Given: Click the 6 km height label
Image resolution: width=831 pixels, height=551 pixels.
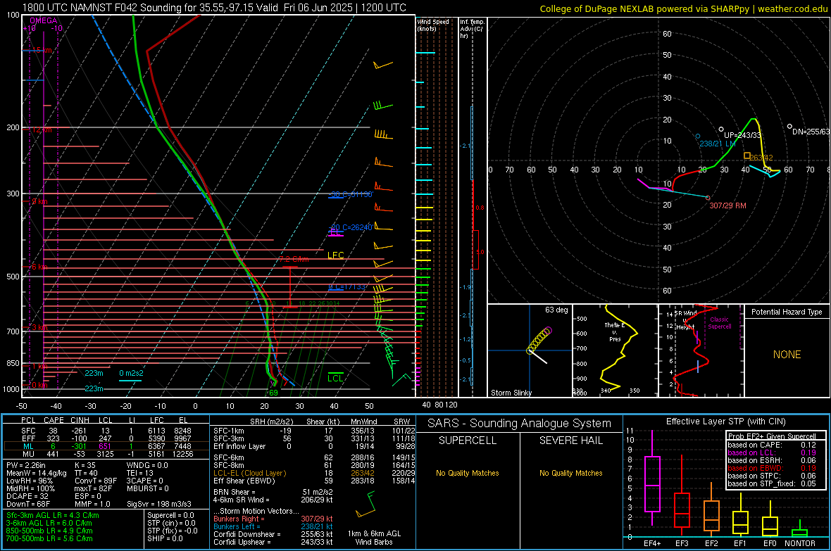Looking at the screenshot, I should [39, 267].
